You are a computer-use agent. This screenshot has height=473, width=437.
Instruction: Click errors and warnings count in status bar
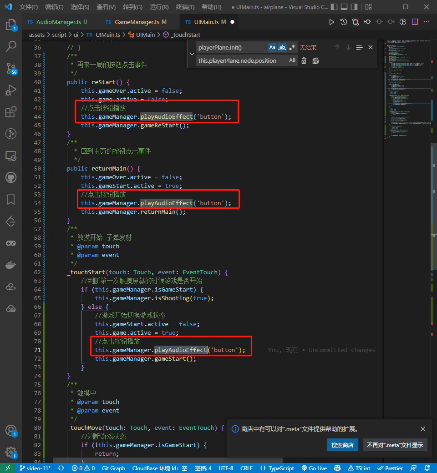pos(83,468)
